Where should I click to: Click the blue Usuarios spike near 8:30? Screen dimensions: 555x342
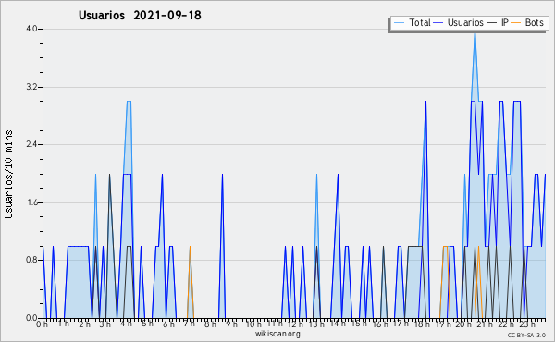point(222,176)
